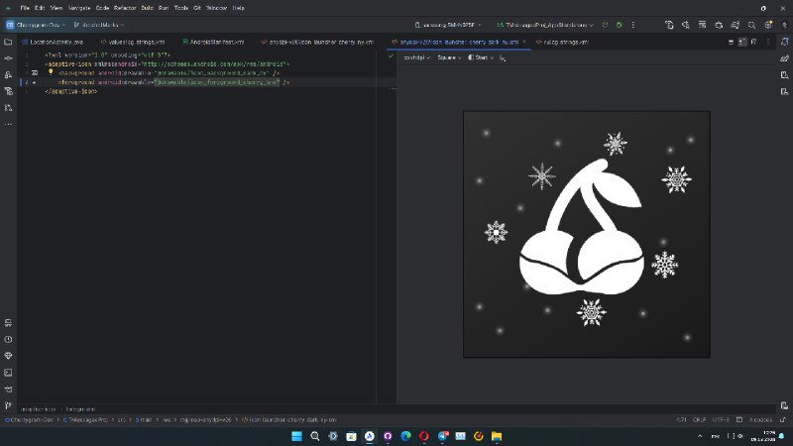
Task: Switch editor to Split view mode
Action: tap(742, 42)
